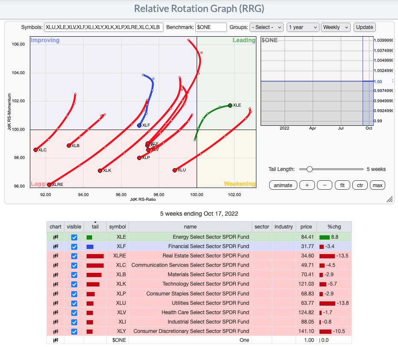The image size is (398, 347).
Task: Click the Tail Length slider handle
Action: click(x=309, y=169)
